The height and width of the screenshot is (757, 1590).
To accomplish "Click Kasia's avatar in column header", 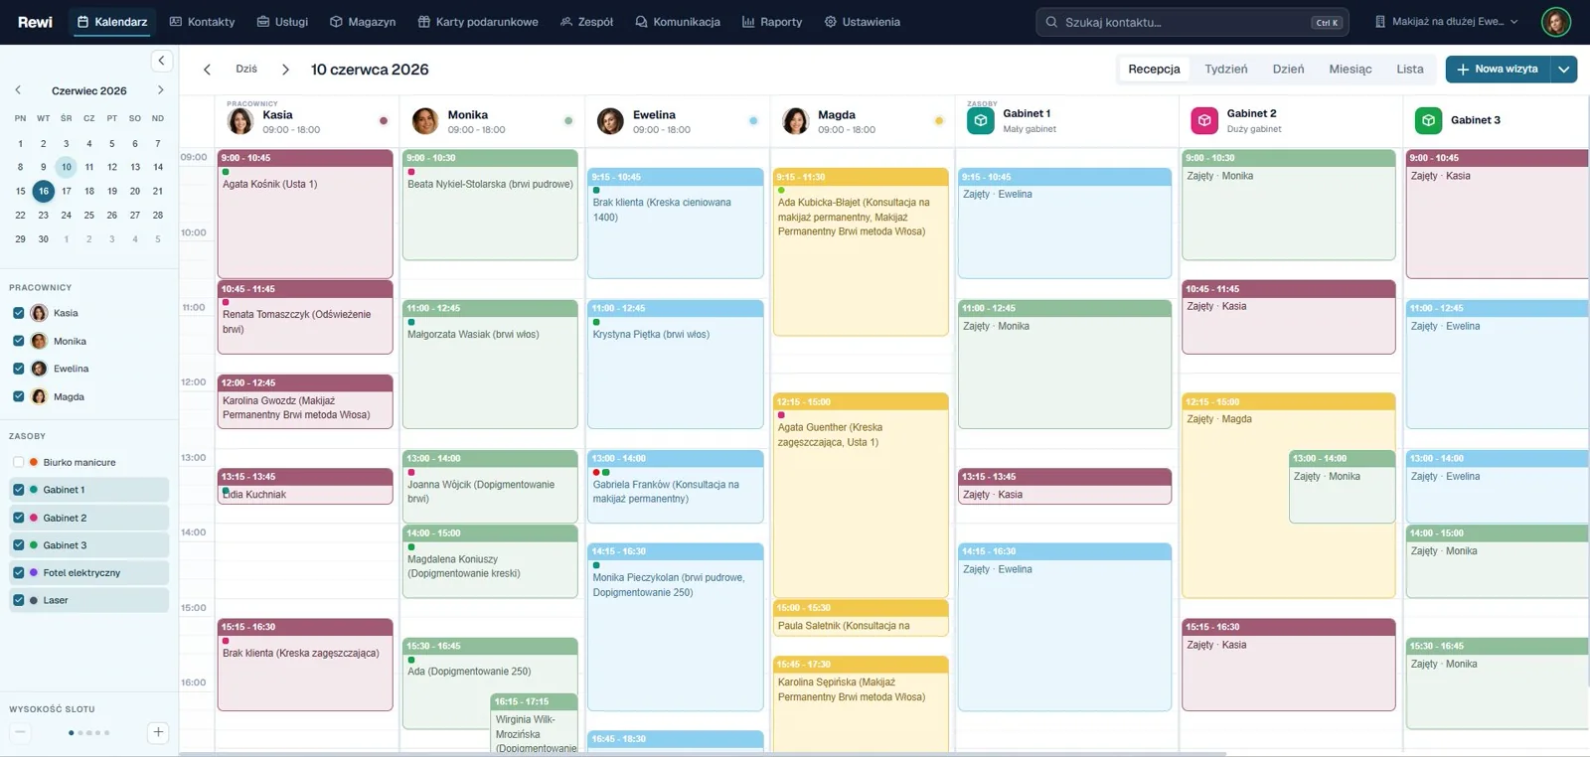I will [x=240, y=121].
